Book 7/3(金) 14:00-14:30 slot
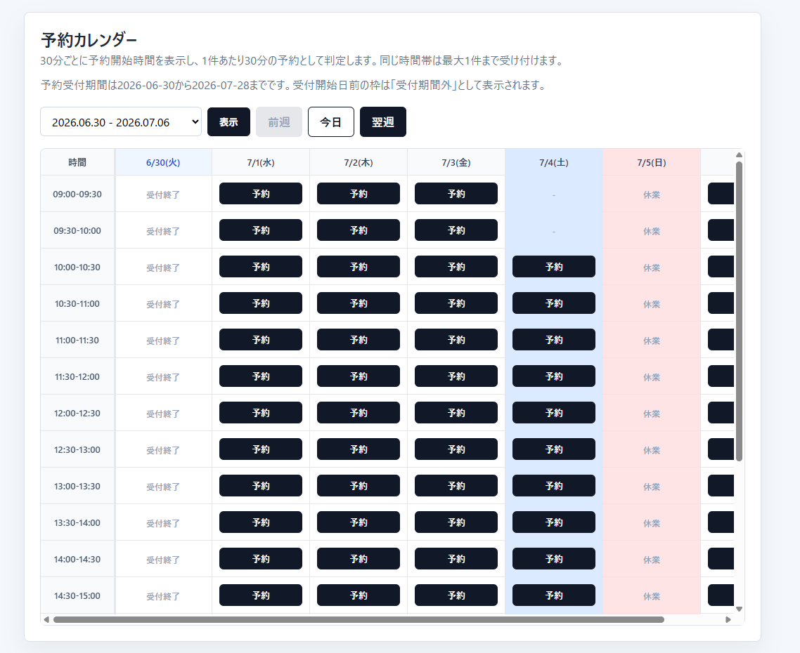800x653 pixels. click(456, 559)
